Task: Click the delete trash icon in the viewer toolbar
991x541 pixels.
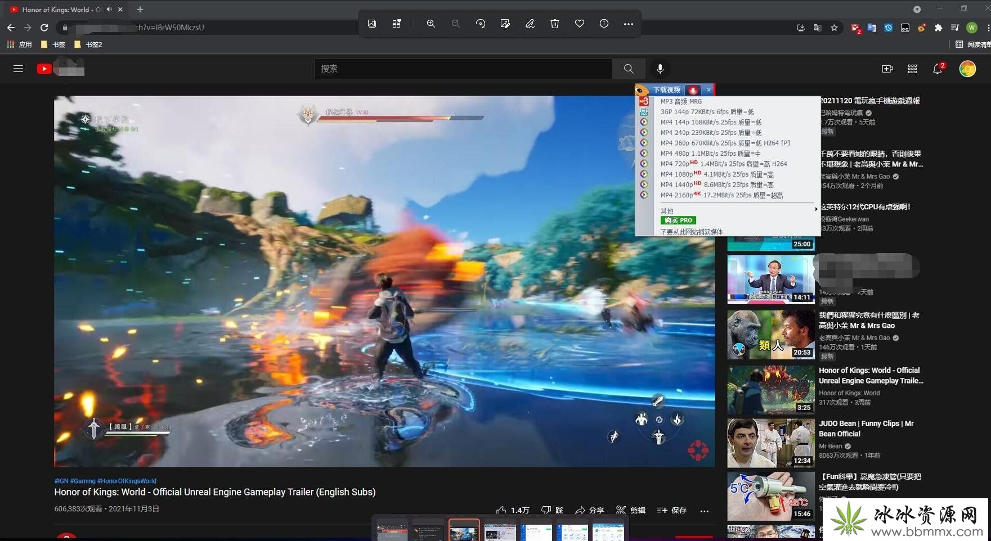Action: click(555, 24)
